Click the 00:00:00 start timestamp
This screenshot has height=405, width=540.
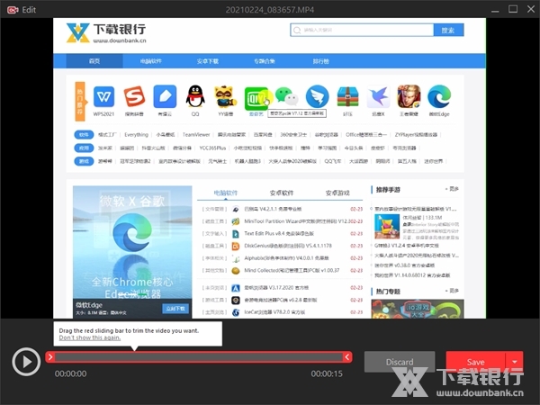click(70, 373)
